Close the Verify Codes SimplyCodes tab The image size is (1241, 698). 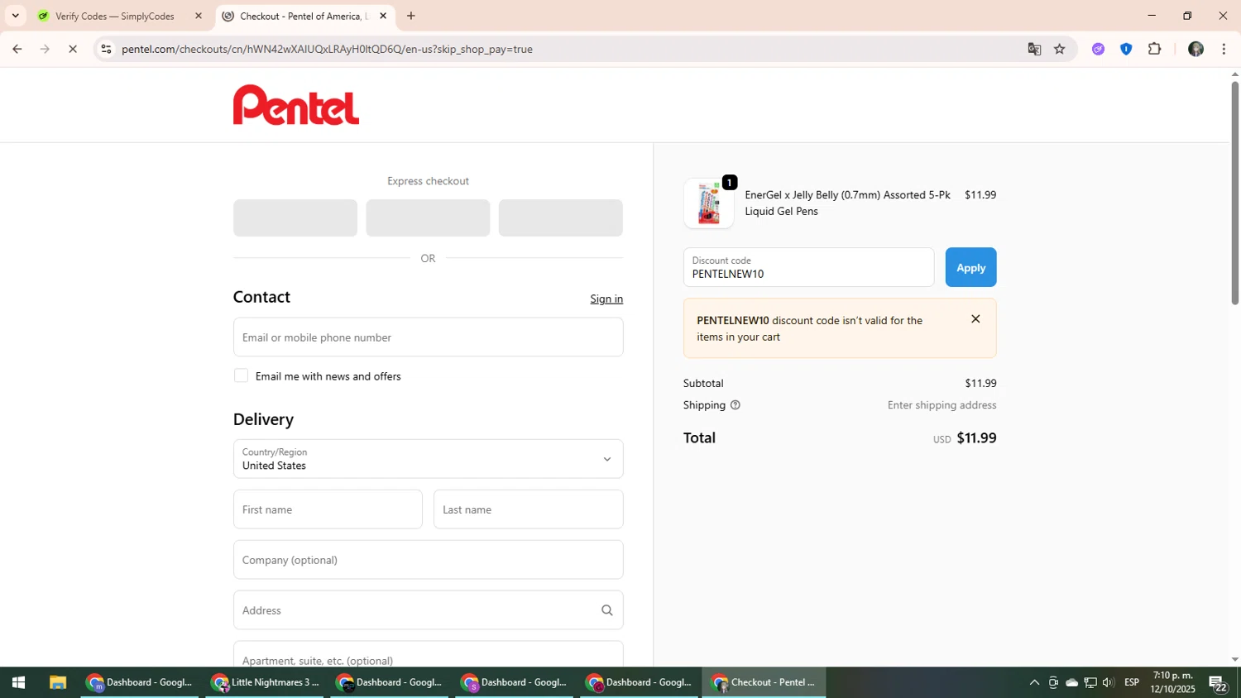199,16
